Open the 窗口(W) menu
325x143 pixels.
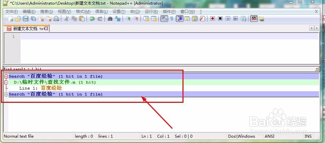click(x=188, y=12)
